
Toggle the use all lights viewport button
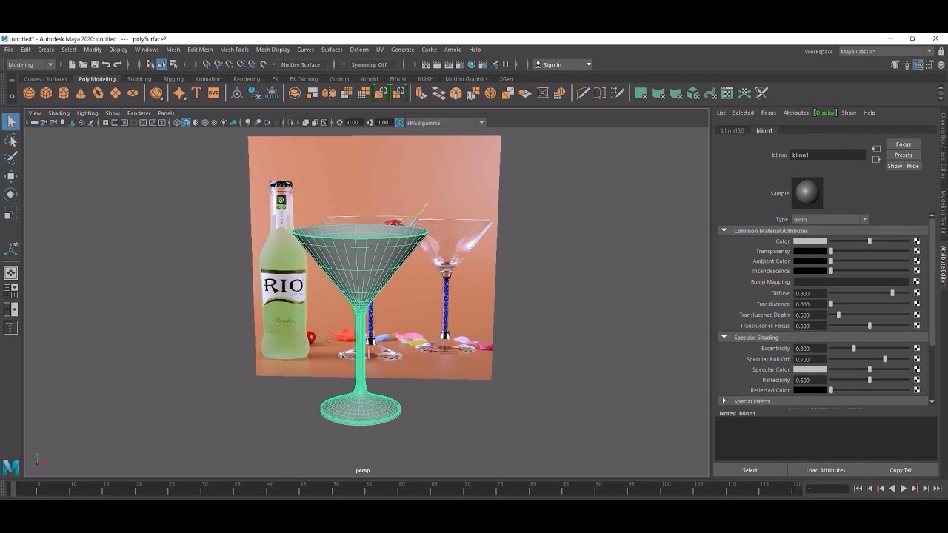coord(224,123)
